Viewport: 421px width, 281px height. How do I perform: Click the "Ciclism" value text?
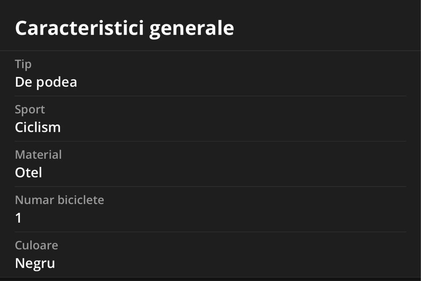pos(38,127)
